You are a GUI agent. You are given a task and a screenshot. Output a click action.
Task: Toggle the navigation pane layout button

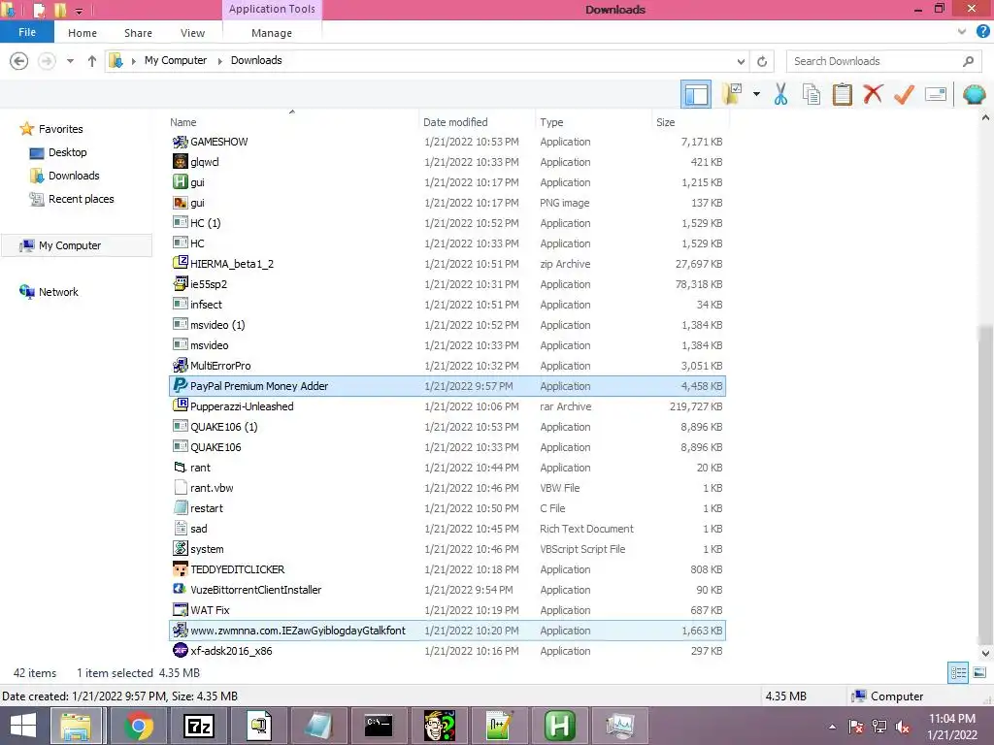pos(696,94)
